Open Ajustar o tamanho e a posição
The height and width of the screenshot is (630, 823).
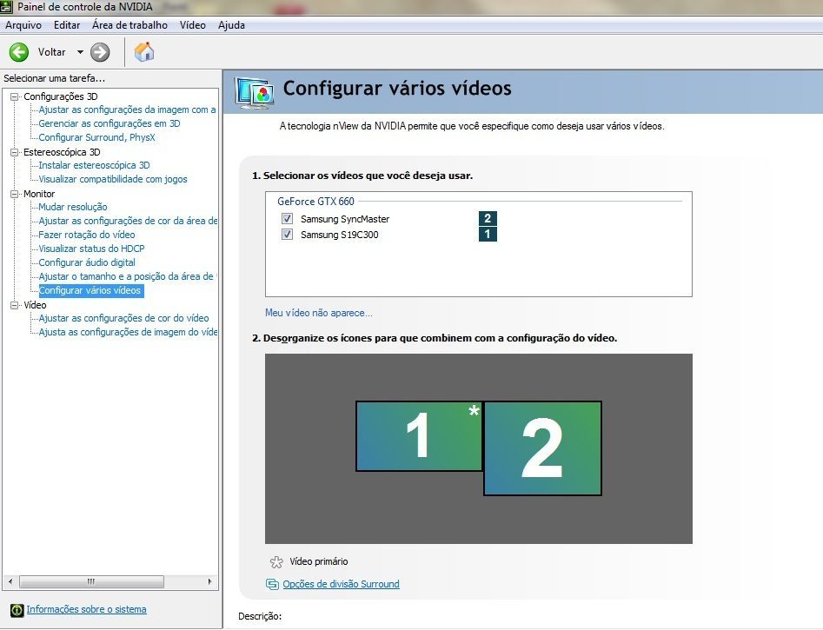(x=128, y=276)
